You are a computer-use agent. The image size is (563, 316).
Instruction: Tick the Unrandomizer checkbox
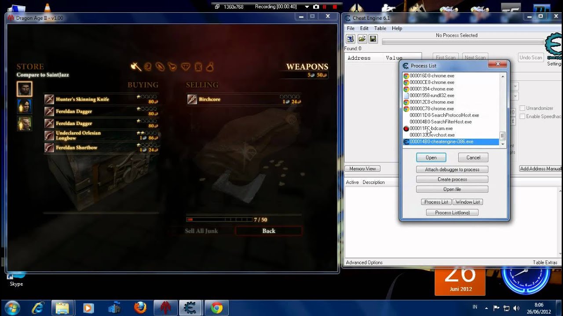click(x=523, y=108)
